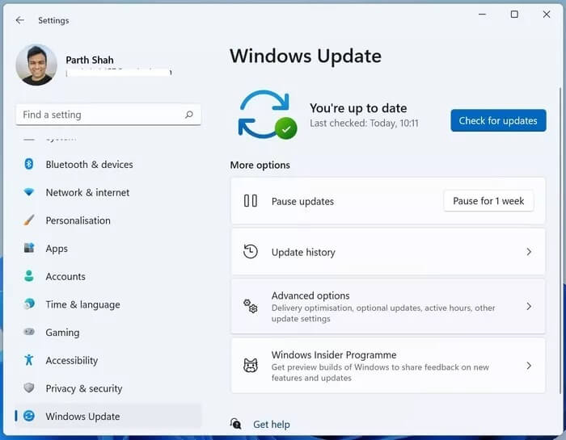This screenshot has width=566, height=440.
Task: Click the Accessibility figure icon
Action: pyautogui.click(x=29, y=359)
